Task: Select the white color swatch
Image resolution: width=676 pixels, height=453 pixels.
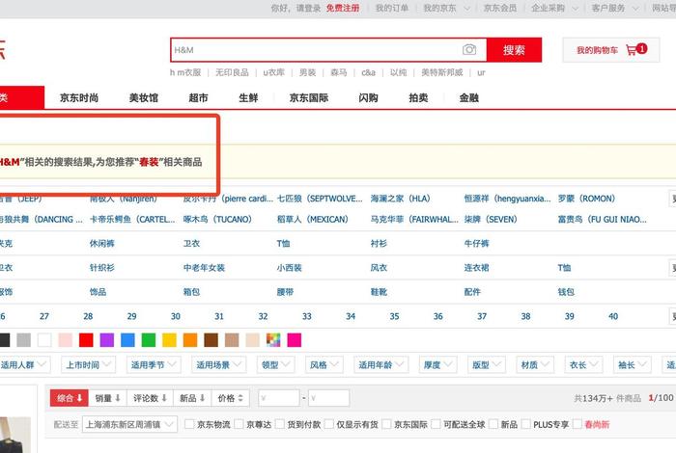Action: (x=44, y=340)
